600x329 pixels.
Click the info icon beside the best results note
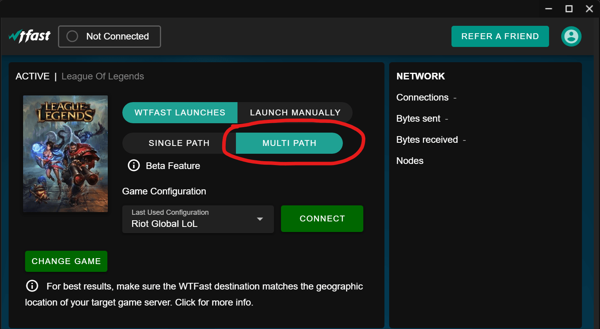tap(32, 286)
